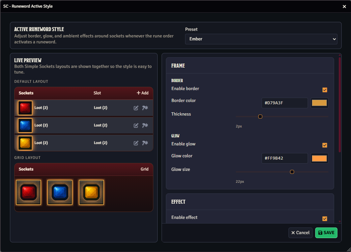Click the EFFECT section heading
Viewport: 351px width, 252px height.
click(178, 202)
